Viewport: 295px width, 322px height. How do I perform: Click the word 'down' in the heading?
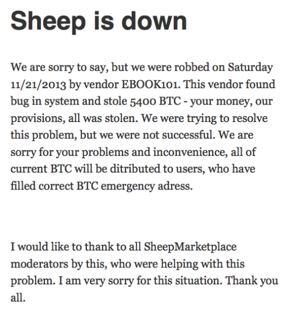coord(154,21)
